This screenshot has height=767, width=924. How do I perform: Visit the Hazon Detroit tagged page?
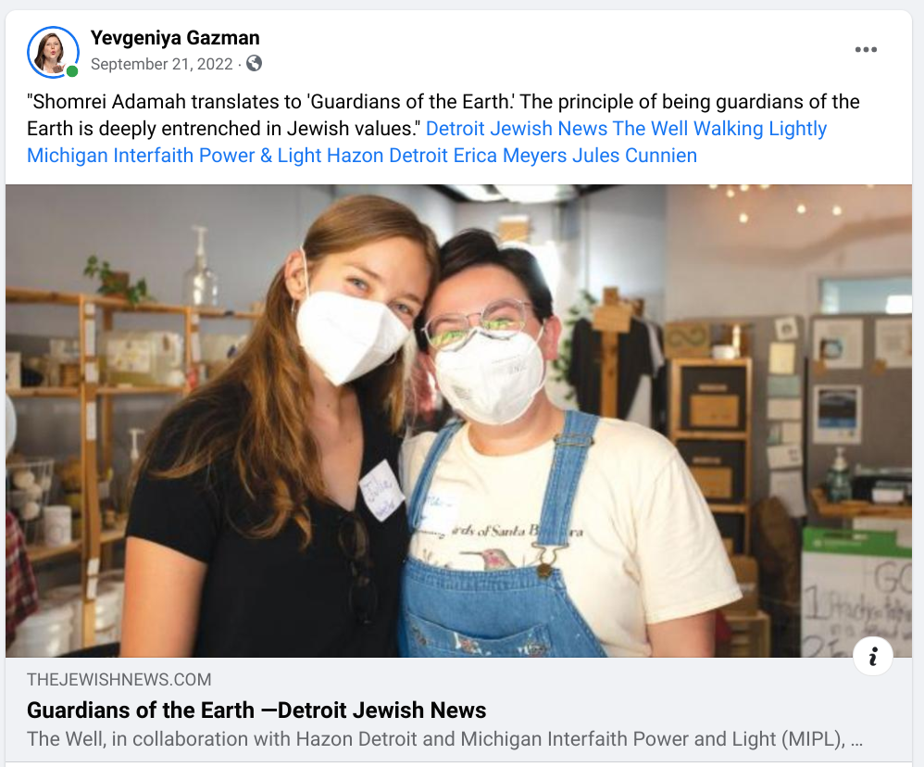(x=387, y=156)
